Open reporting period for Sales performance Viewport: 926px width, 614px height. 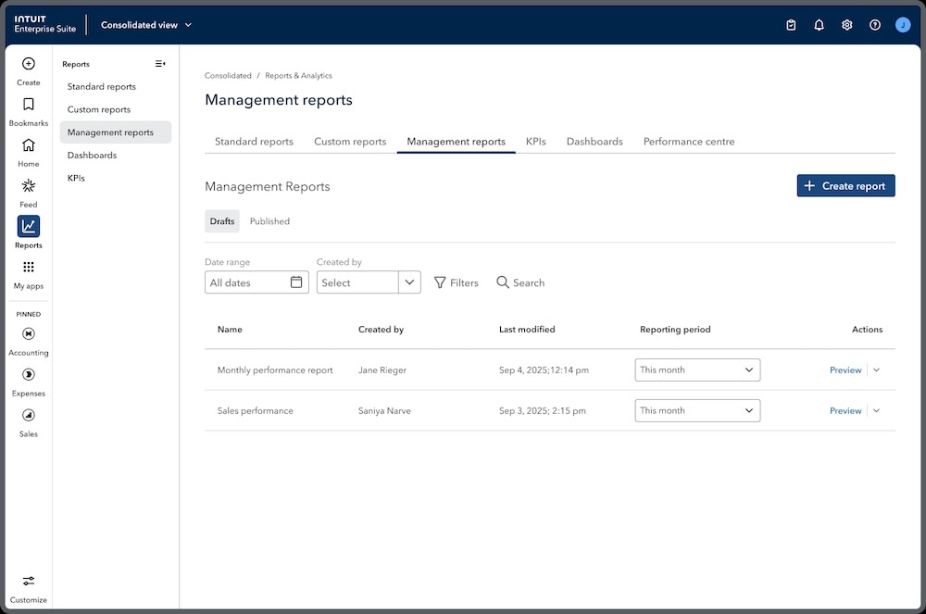click(697, 410)
